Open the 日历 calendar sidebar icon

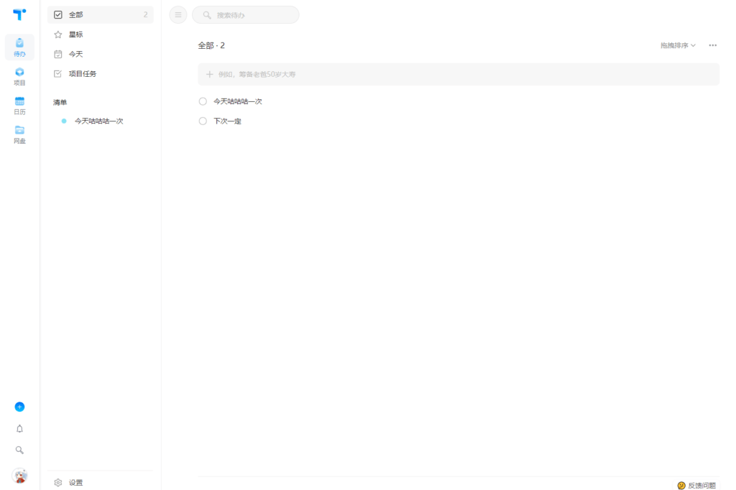19,105
